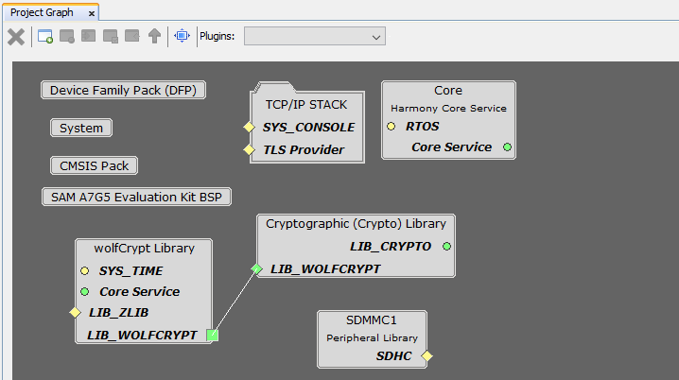Select the Device Family Pack (DFP) component

coord(124,90)
